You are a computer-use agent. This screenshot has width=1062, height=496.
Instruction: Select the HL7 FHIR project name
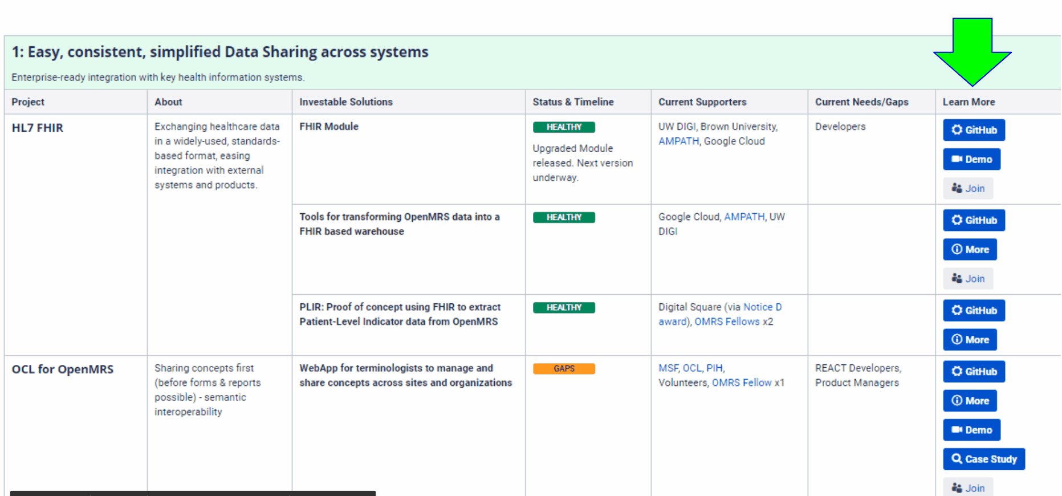coord(38,128)
